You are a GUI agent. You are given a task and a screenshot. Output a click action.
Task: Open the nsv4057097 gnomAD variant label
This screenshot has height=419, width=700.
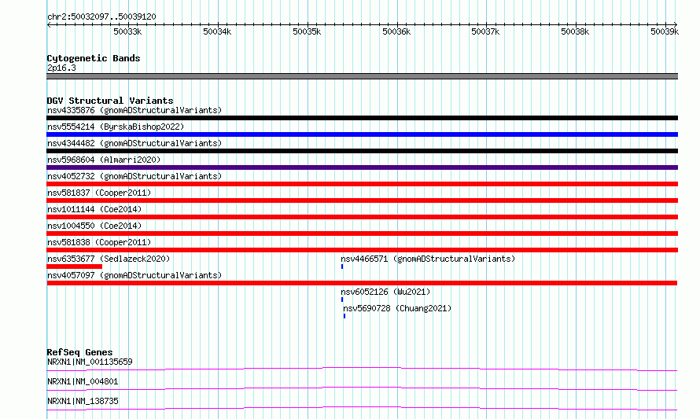pos(134,275)
